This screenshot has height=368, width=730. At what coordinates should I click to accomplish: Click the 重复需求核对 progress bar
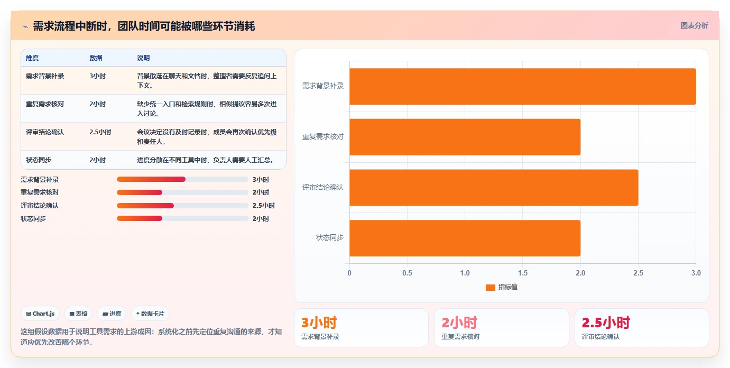(x=182, y=192)
